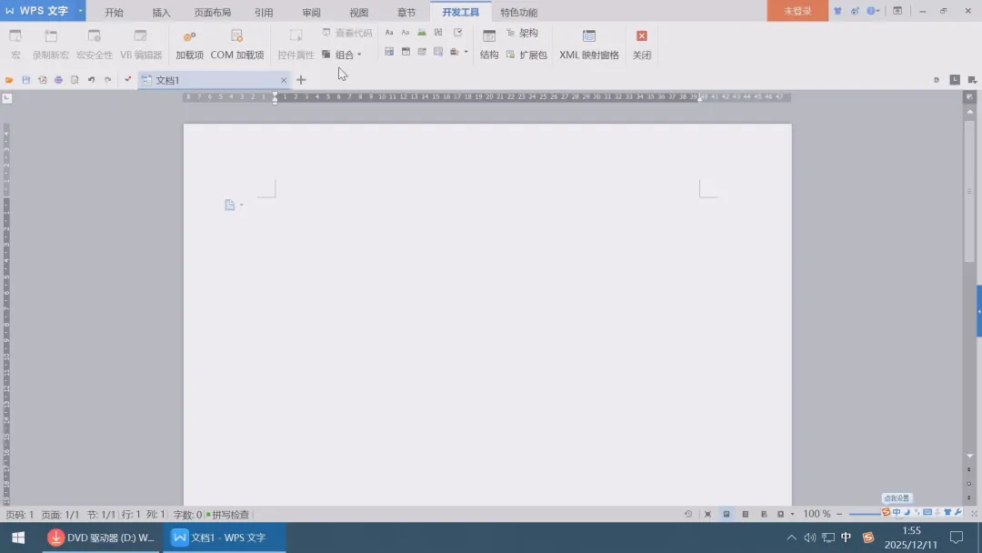
Task: Click the open folder icon in quick toolbar
Action: click(x=9, y=79)
